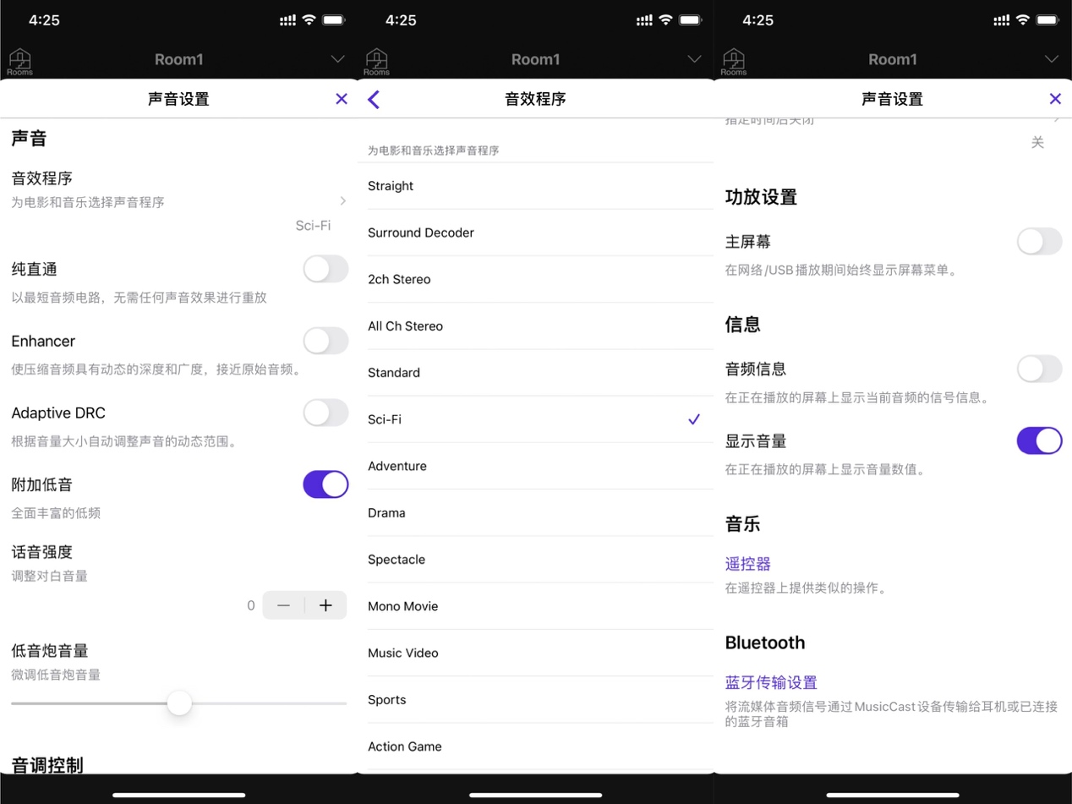Enable 音频信息 switch
Image resolution: width=1072 pixels, height=804 pixels.
1039,369
